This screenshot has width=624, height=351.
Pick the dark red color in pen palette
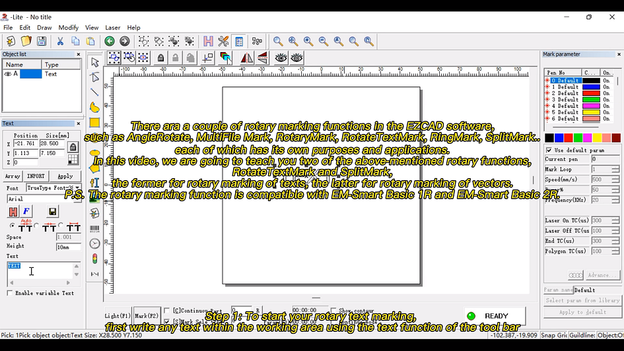616,138
